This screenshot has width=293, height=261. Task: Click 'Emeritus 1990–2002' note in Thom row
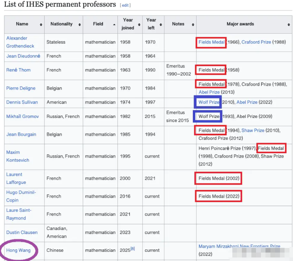click(x=179, y=70)
